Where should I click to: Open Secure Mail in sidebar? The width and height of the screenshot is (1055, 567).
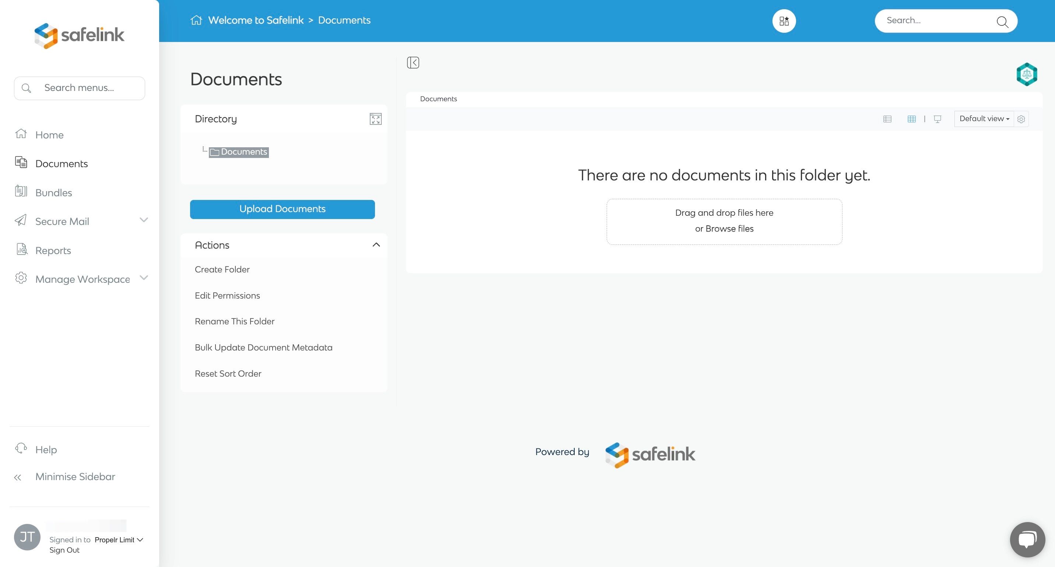[x=62, y=222]
